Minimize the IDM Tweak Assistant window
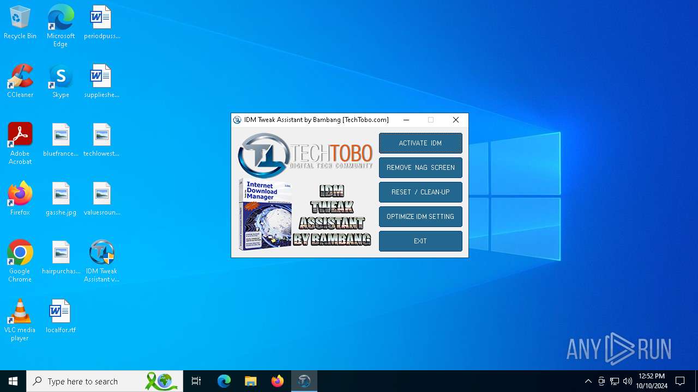The height and width of the screenshot is (392, 698). (406, 120)
